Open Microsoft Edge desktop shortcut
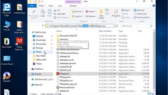 click(7, 10)
